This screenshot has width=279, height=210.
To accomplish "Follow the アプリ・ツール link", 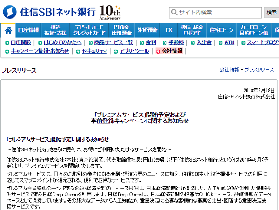I will (134, 51).
